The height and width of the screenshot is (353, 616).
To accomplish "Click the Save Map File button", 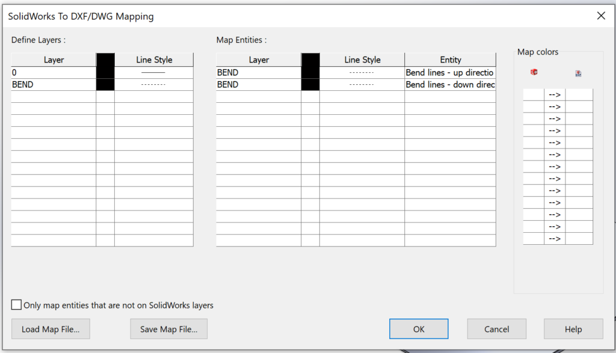I will coord(168,329).
